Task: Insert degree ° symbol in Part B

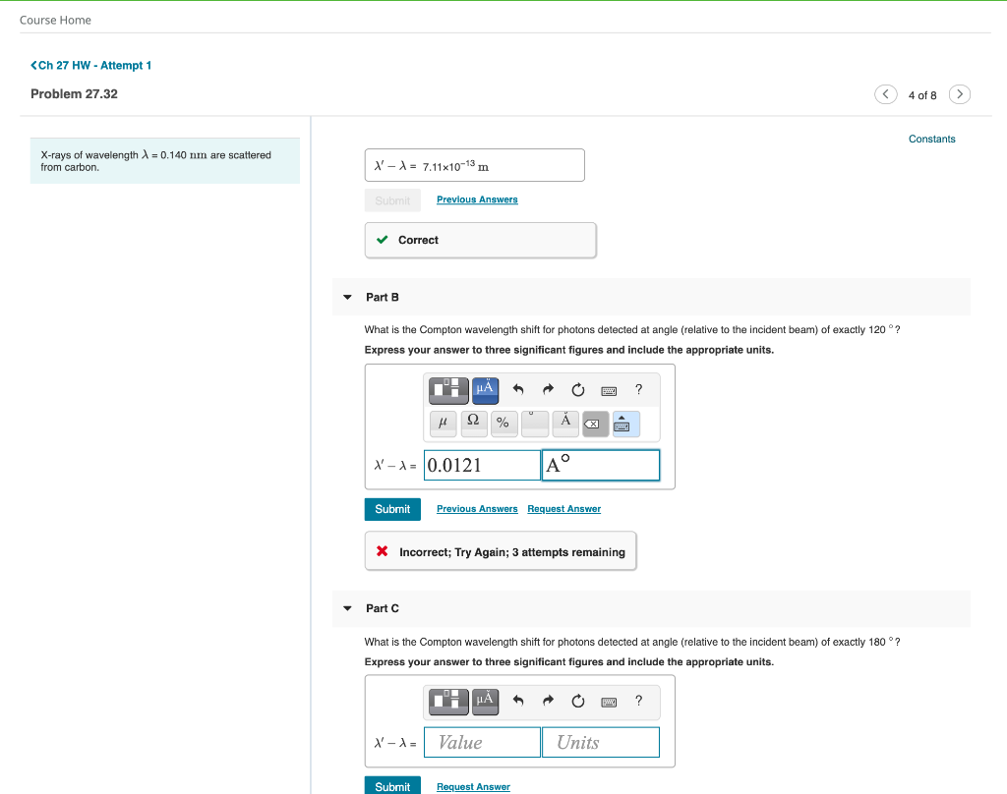Action: 534,424
